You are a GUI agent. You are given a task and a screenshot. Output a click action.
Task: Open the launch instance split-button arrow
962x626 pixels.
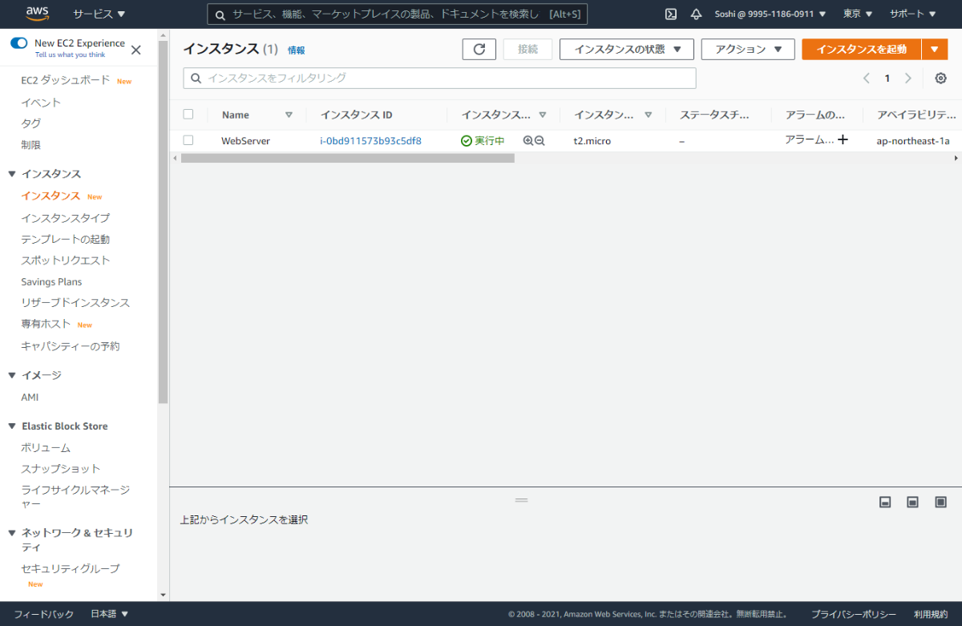[x=935, y=49]
